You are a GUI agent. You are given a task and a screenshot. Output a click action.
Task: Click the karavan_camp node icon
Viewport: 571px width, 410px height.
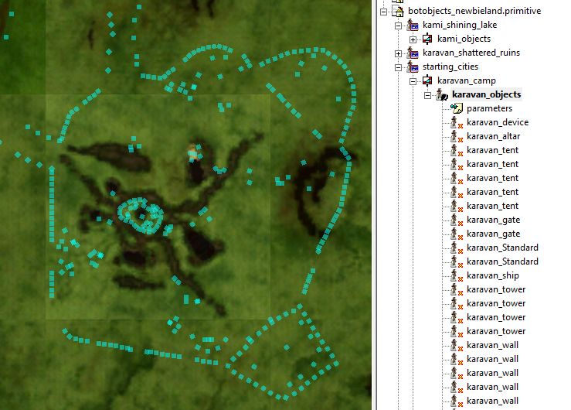tap(427, 80)
